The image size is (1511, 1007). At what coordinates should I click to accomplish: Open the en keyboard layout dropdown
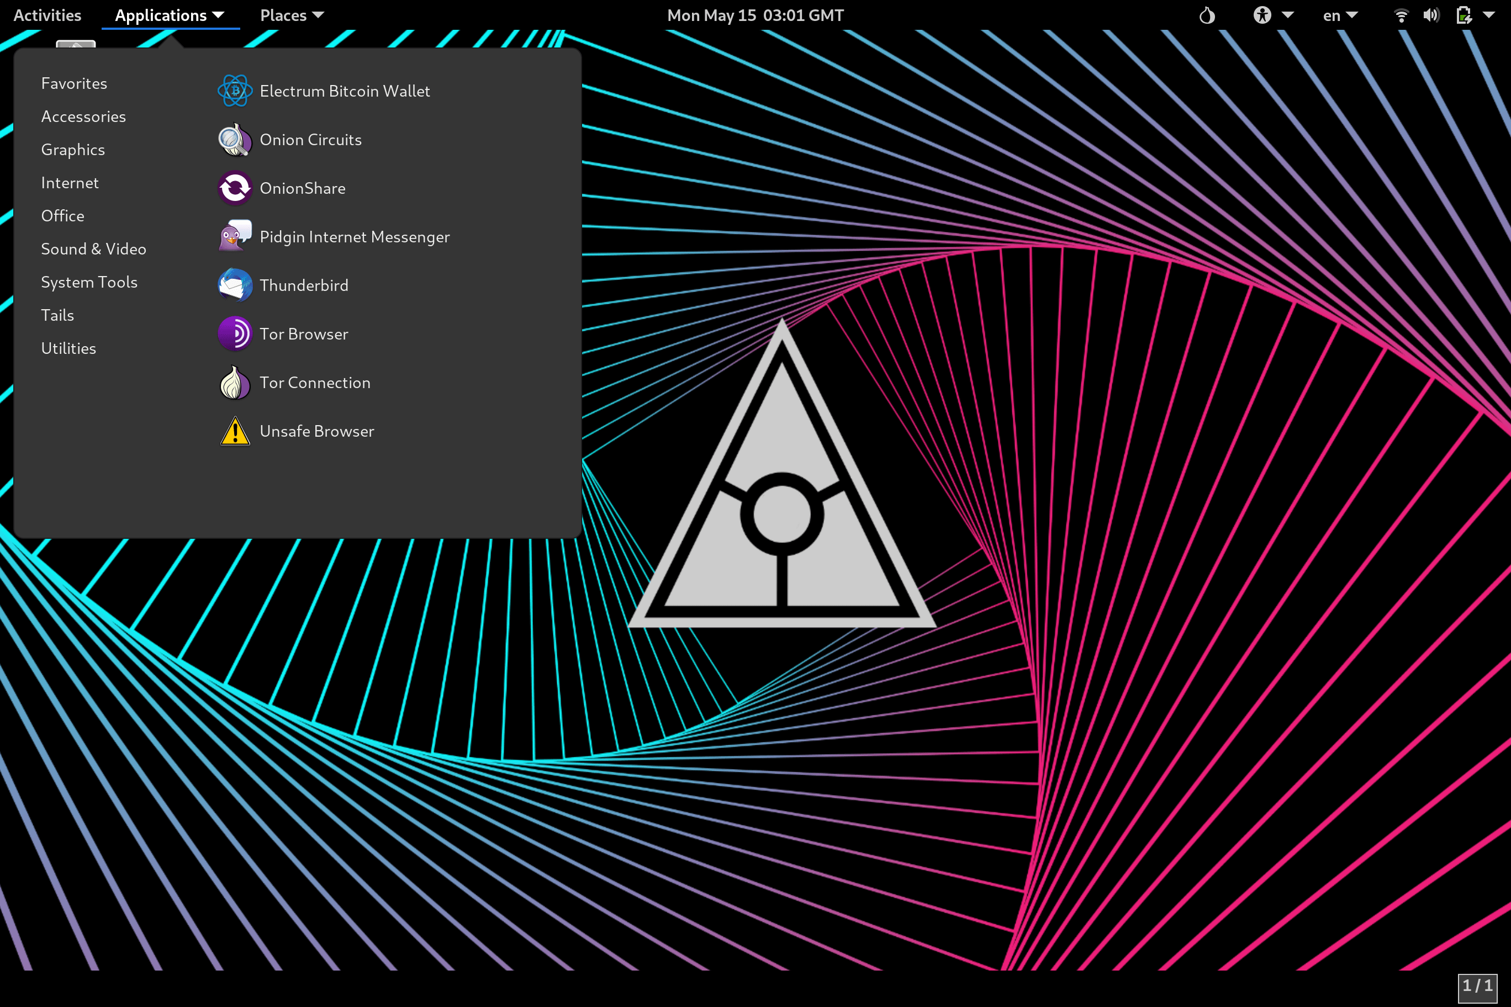point(1340,15)
